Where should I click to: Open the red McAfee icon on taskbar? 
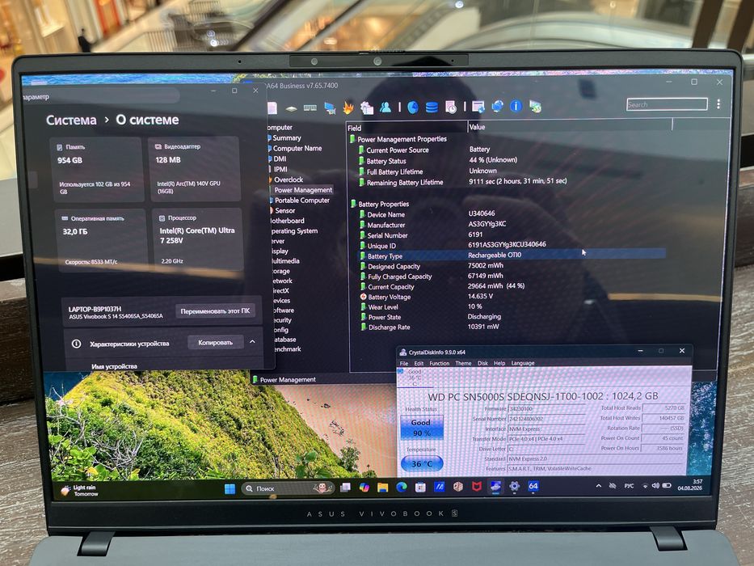[477, 487]
